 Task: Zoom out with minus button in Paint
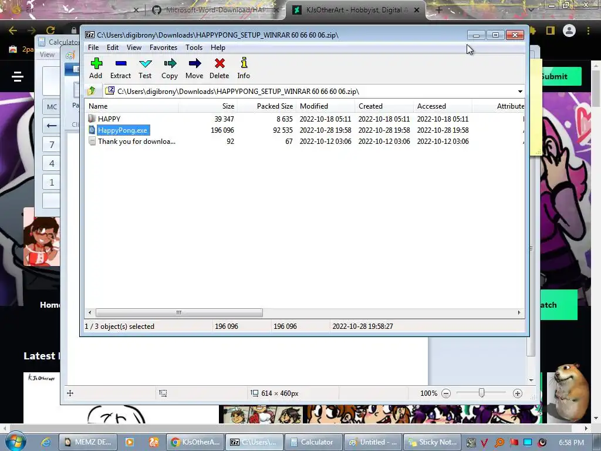(x=446, y=393)
